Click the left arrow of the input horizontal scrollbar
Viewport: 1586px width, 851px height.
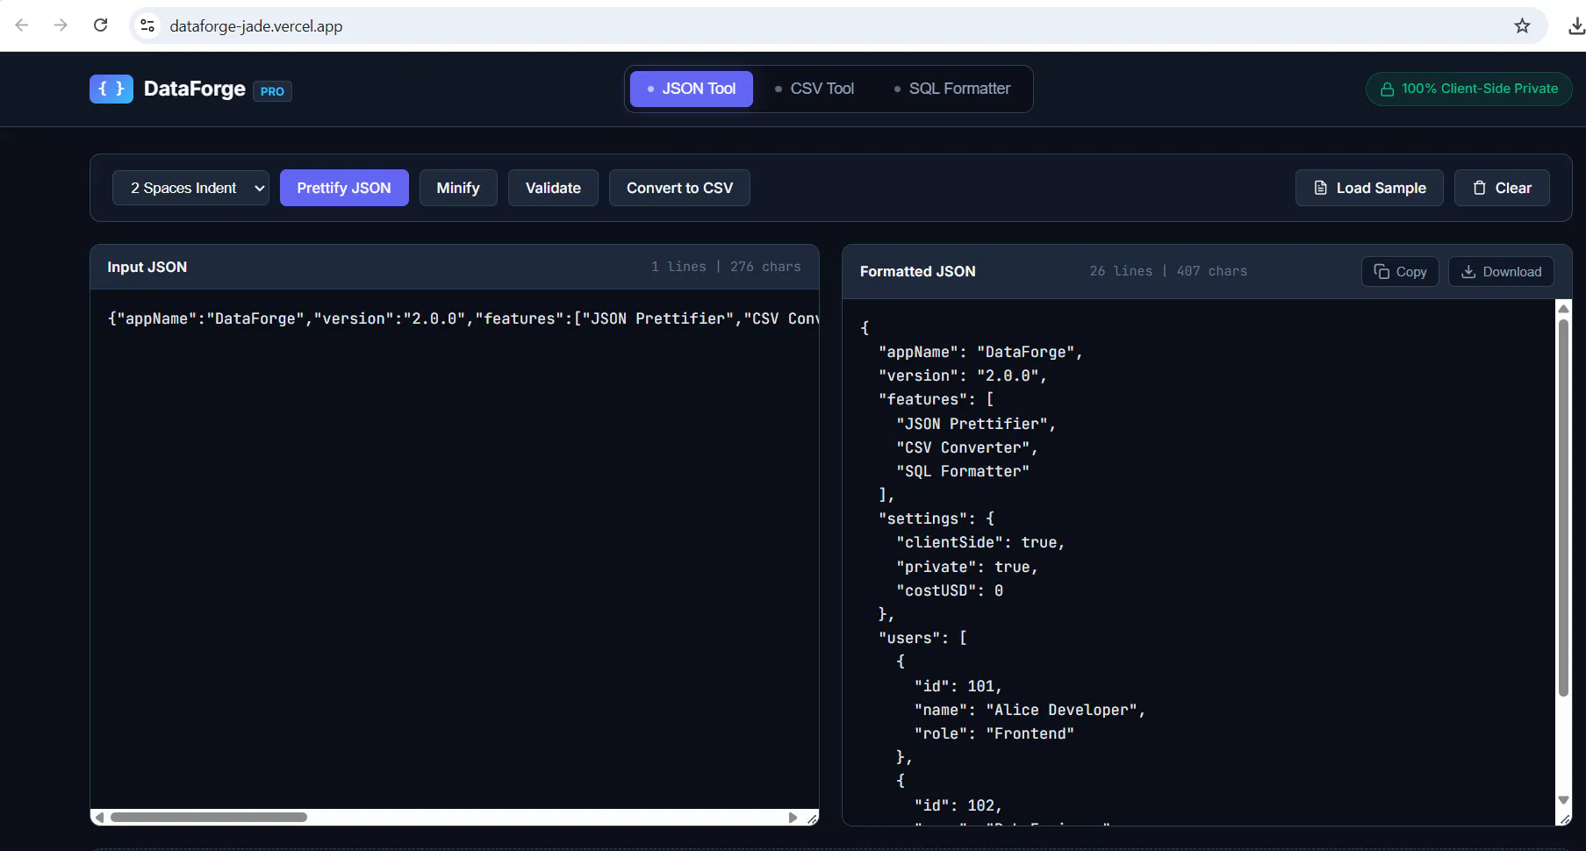point(100,818)
